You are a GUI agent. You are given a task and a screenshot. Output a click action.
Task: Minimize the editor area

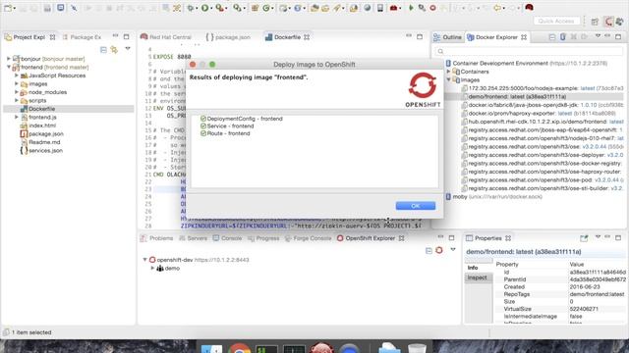click(x=409, y=36)
